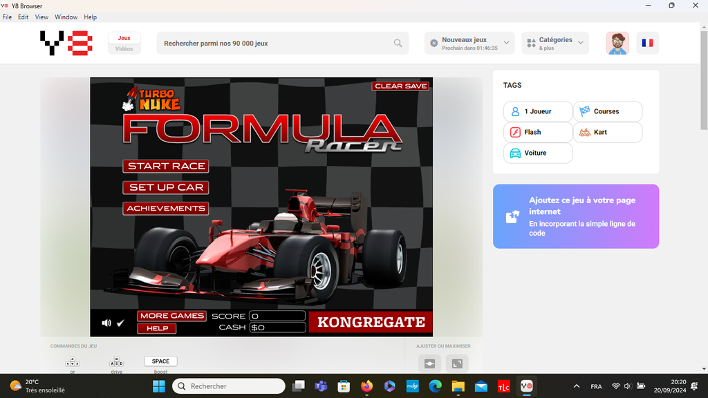Show hidden system tray icons chevron
The image size is (708, 398).
pyautogui.click(x=577, y=386)
